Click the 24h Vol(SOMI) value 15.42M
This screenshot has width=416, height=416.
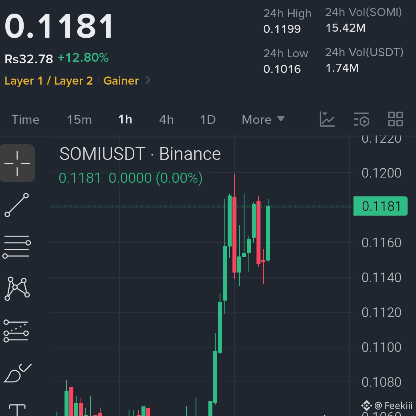click(345, 28)
